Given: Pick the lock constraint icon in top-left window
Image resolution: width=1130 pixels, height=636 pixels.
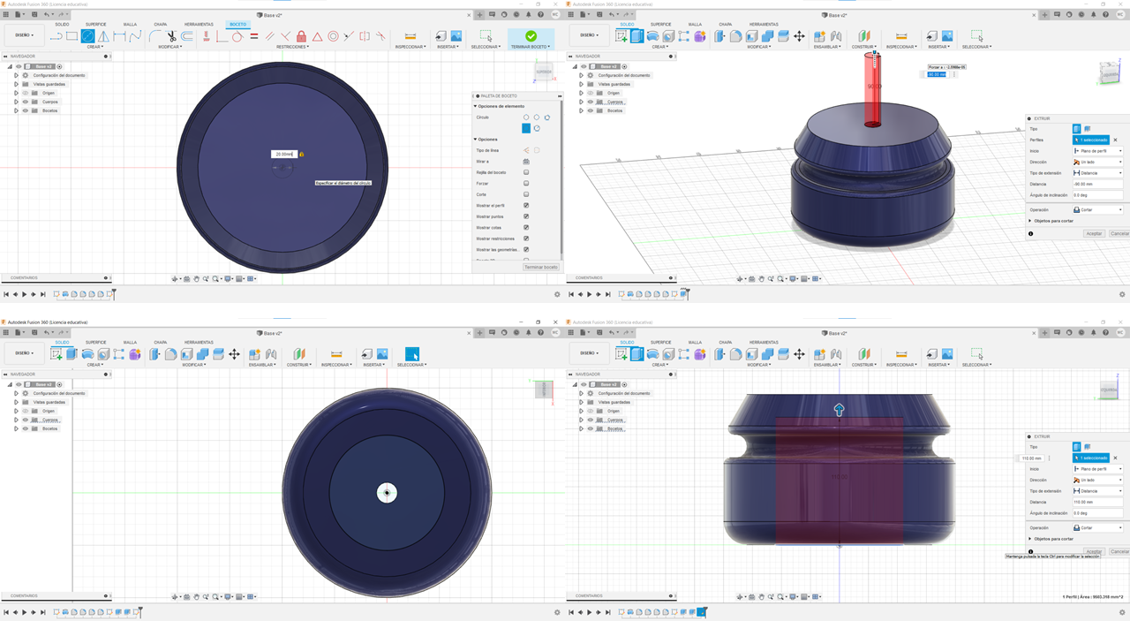Looking at the screenshot, I should click(x=301, y=36).
